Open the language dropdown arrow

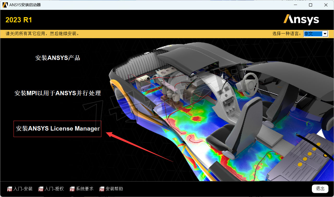325,34
